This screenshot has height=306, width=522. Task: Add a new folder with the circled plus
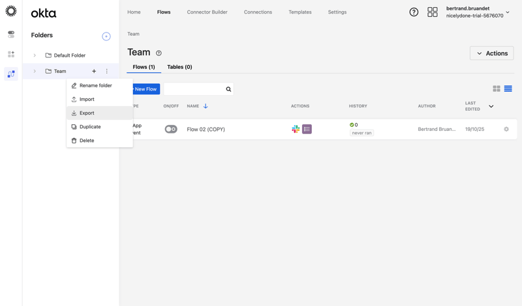point(106,36)
